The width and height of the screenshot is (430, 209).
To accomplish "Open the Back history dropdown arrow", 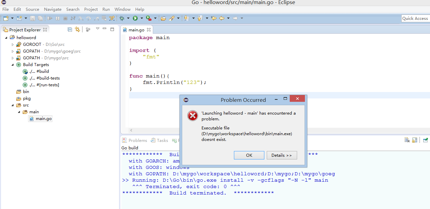I will point(228,18).
